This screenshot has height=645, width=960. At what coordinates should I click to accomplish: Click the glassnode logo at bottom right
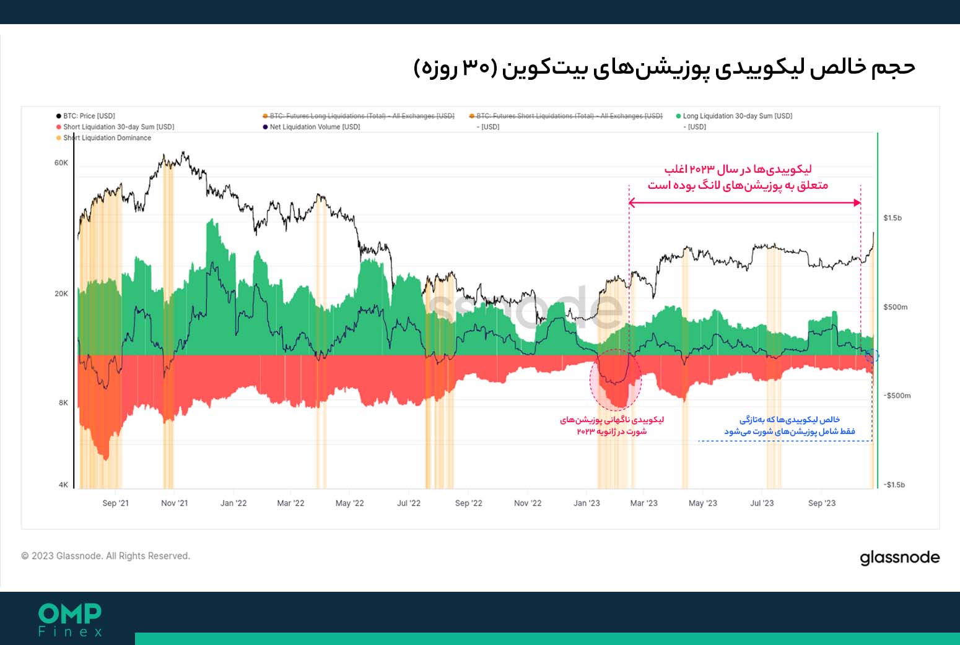(x=899, y=558)
